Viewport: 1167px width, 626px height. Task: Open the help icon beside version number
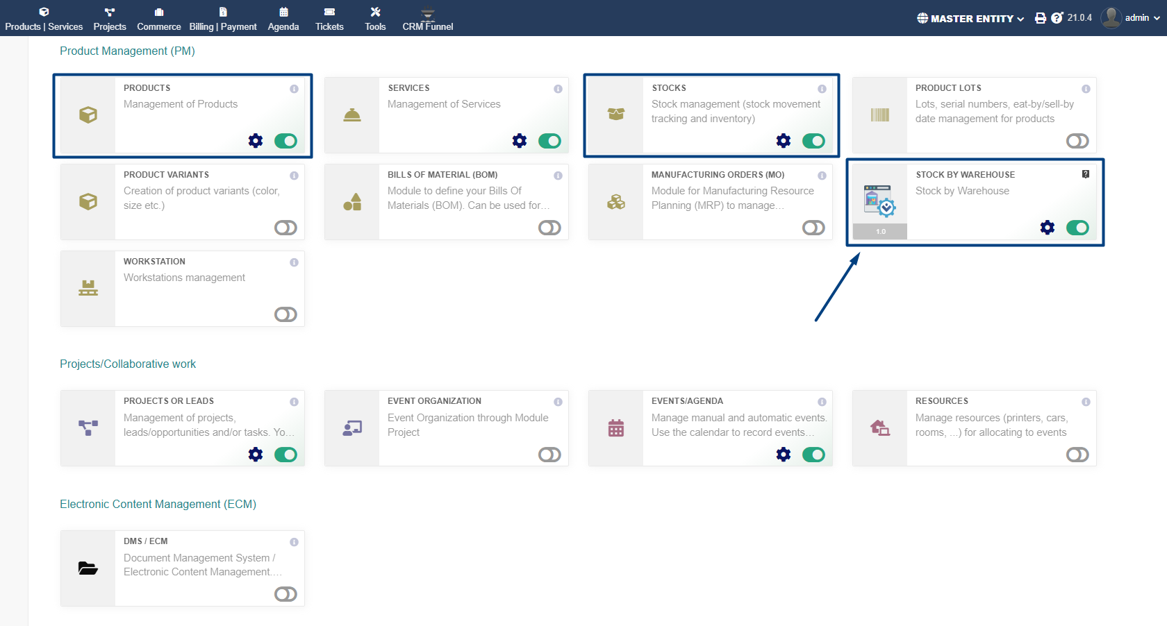click(x=1057, y=18)
